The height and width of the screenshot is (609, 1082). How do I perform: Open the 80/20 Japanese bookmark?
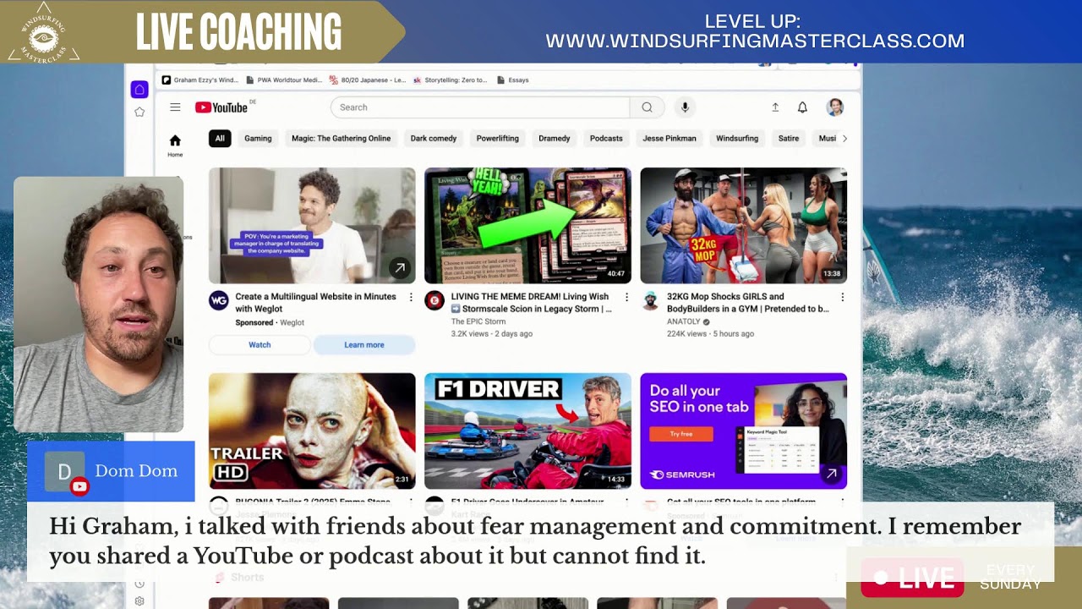click(x=368, y=80)
